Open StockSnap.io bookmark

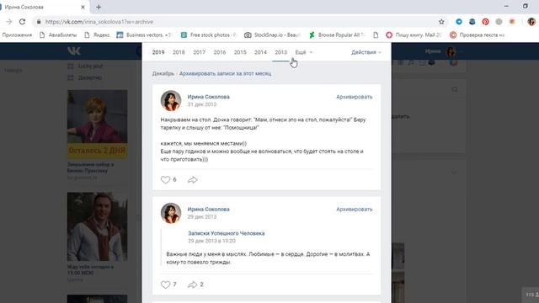click(x=272, y=35)
